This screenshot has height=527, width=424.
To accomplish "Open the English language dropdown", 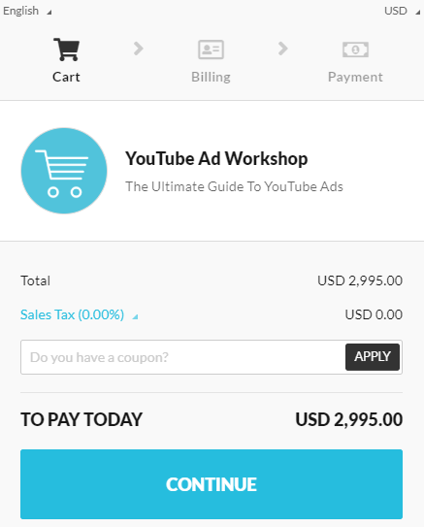I will click(x=27, y=11).
